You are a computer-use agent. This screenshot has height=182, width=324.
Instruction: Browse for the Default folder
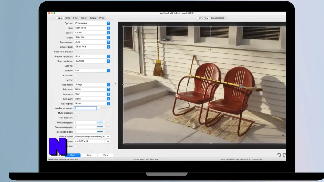(108, 136)
